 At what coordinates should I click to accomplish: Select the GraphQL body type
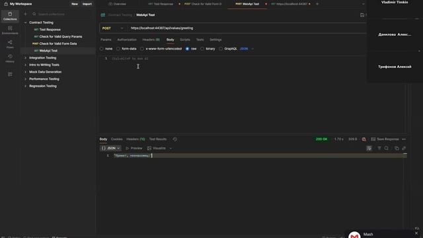[x=221, y=49]
